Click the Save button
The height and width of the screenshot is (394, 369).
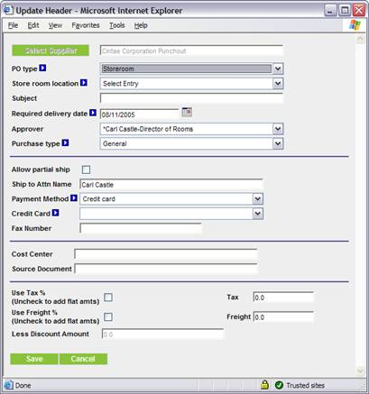click(x=34, y=359)
